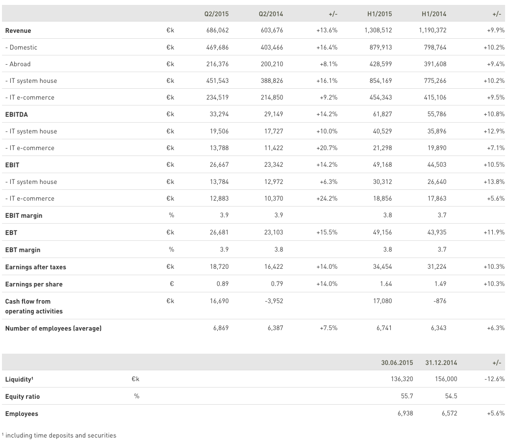The width and height of the screenshot is (508, 440).
Task: Select the Q2/2014 column header
Action: point(271,14)
